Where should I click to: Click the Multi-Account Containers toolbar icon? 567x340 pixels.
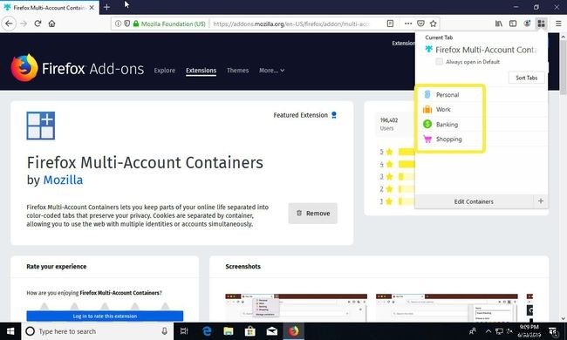point(541,24)
